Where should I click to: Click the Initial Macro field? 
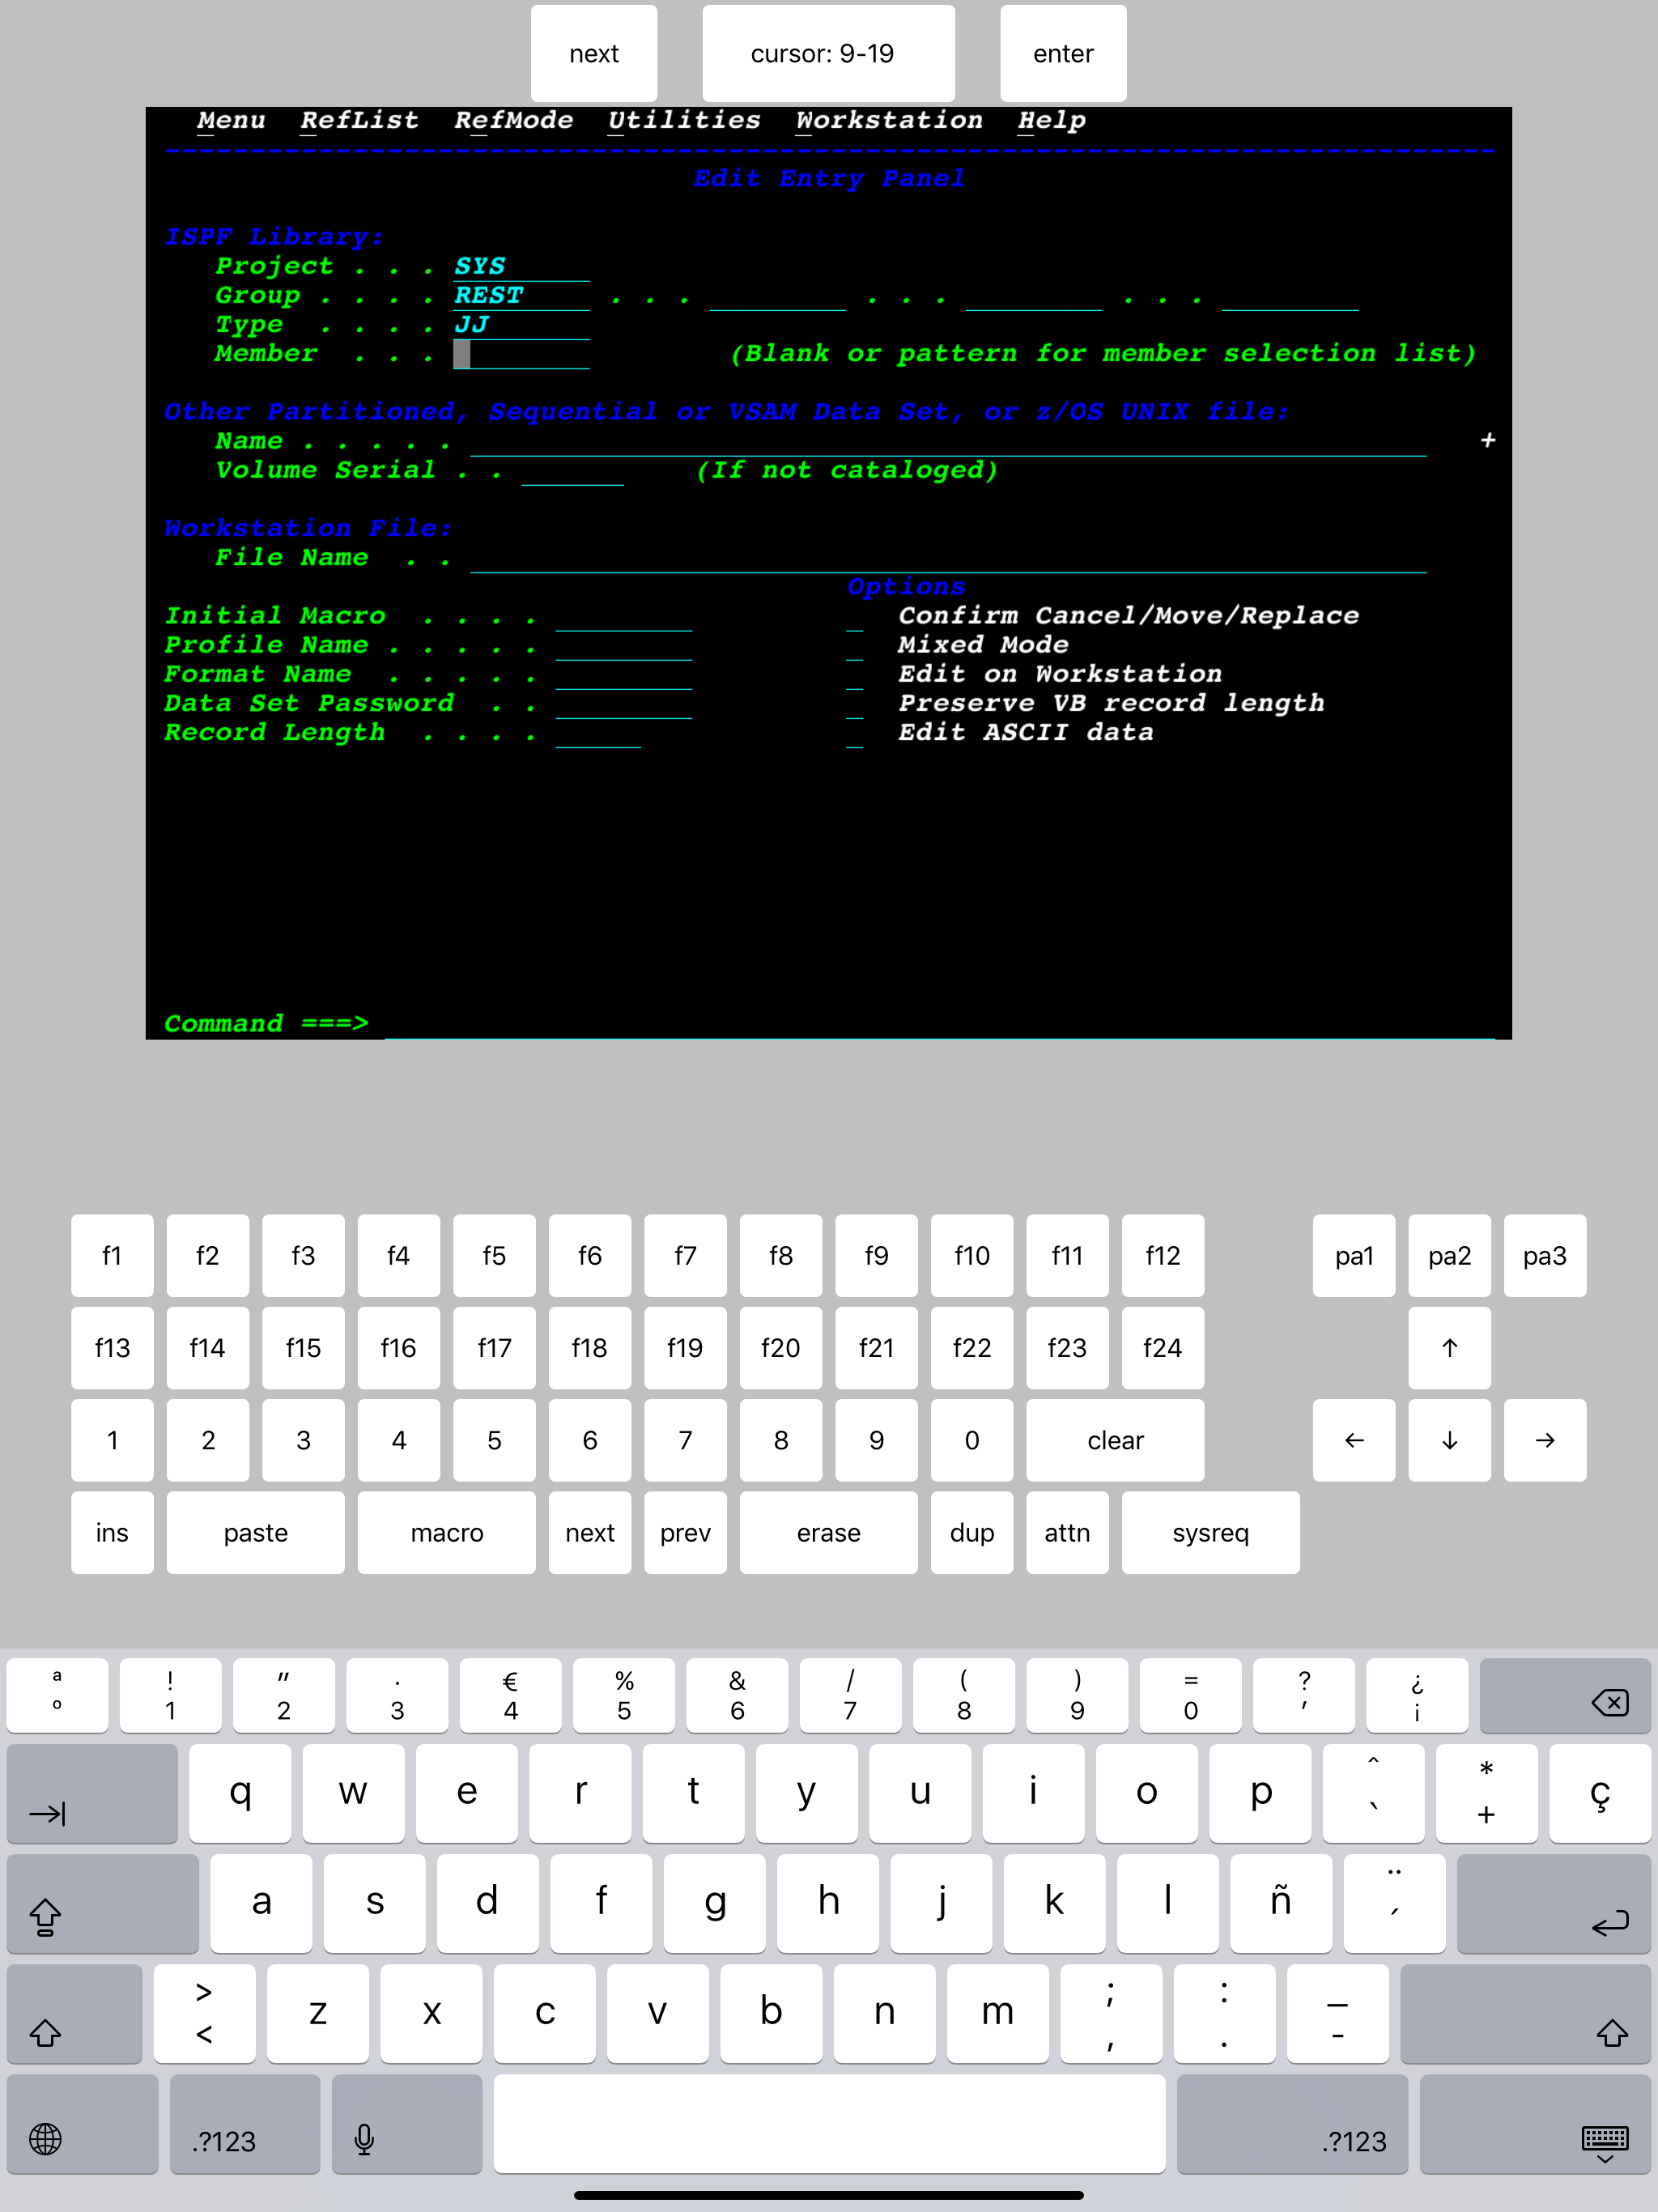point(623,617)
